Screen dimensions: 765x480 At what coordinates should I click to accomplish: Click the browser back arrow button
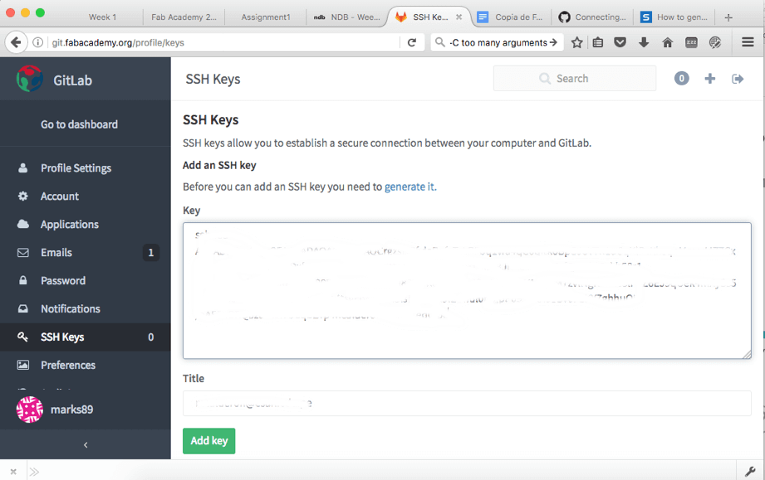click(16, 42)
